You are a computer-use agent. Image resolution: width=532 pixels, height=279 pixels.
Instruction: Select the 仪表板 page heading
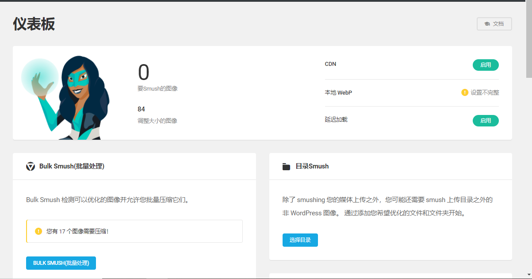[x=34, y=24]
